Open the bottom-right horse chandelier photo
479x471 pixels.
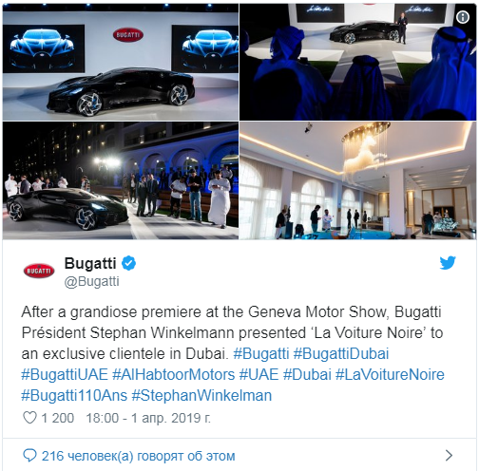[357, 180]
